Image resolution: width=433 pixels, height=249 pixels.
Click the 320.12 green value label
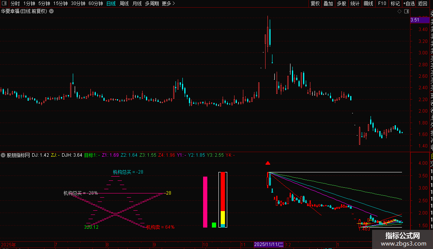pos(91,227)
